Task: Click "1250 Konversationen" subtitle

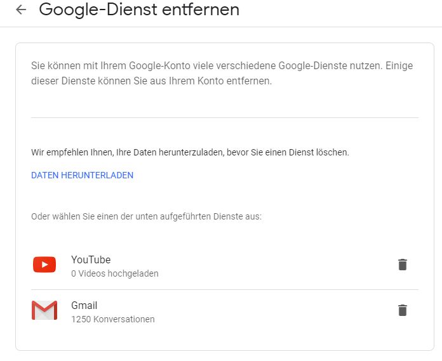Action: (x=113, y=319)
